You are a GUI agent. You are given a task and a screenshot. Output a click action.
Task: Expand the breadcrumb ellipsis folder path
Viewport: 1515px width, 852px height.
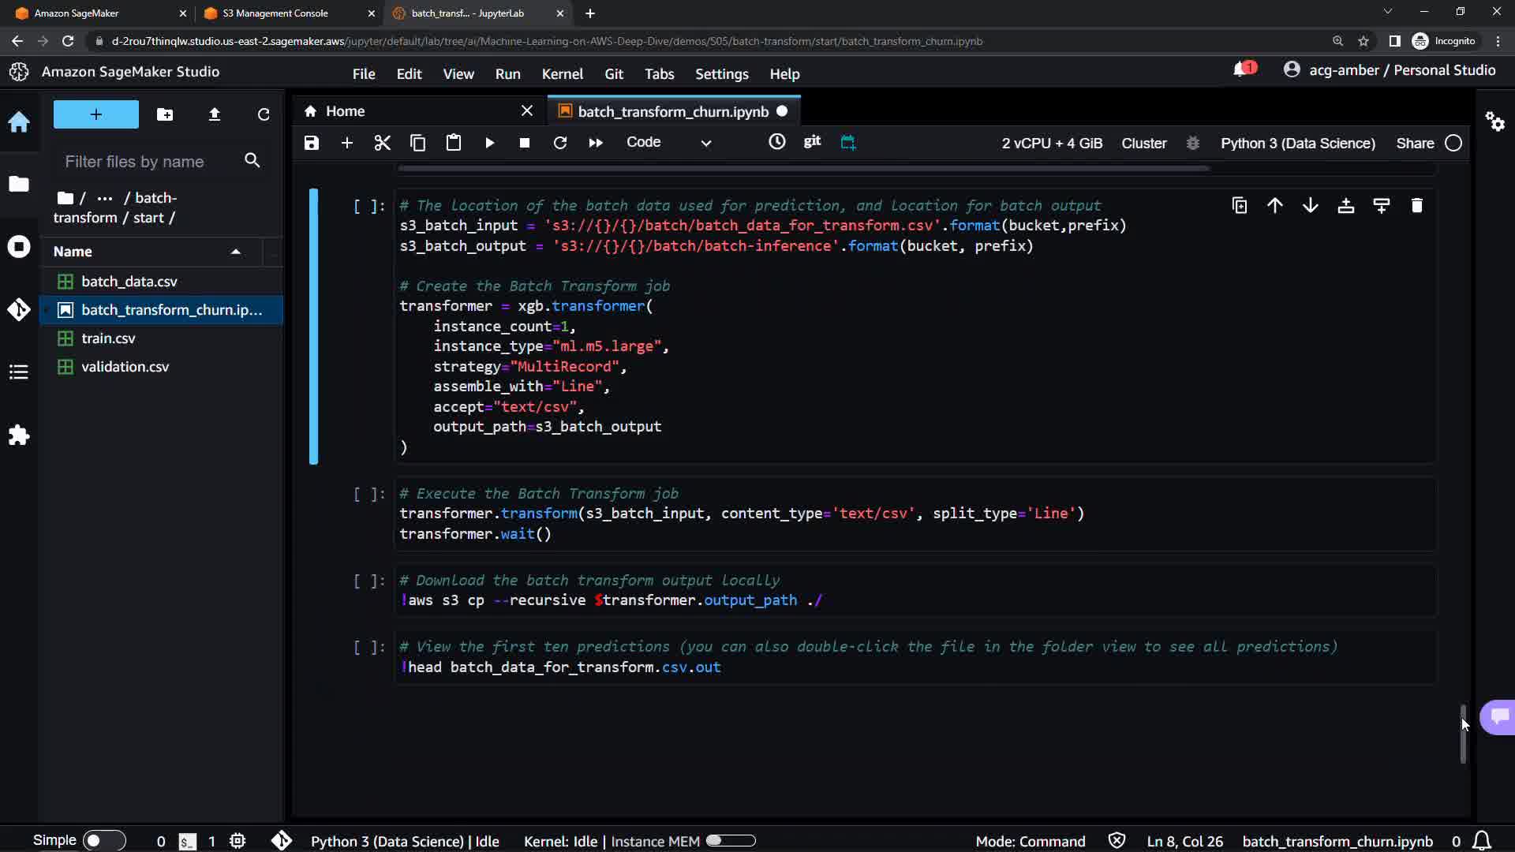click(104, 198)
